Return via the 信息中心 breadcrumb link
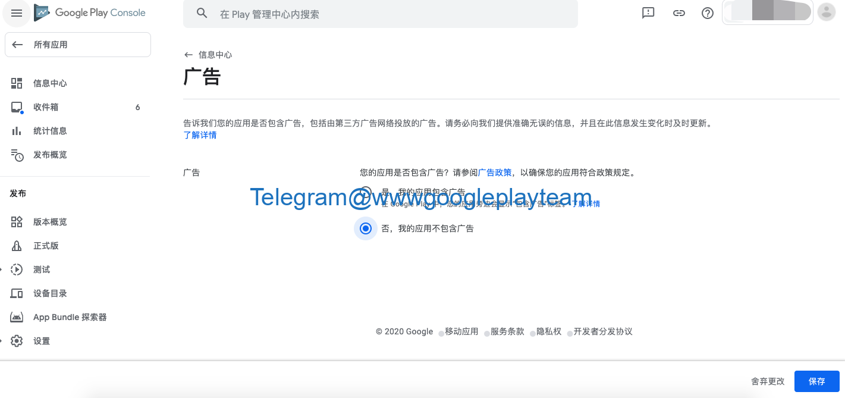This screenshot has height=398, width=845. (215, 55)
